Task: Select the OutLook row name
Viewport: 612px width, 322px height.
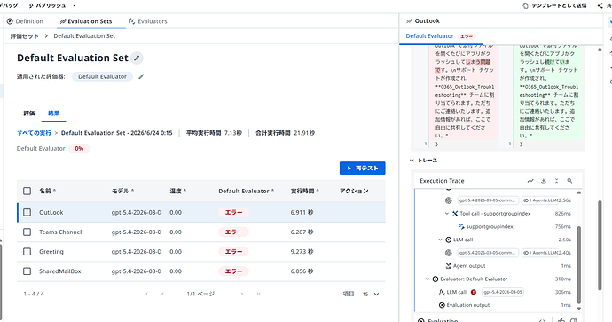Action: (51, 212)
